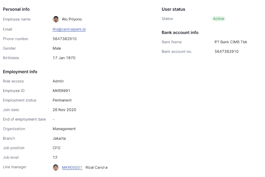The image size is (265, 177).
Task: Click the Employment status value Permanent
Action: pyautogui.click(x=62, y=100)
